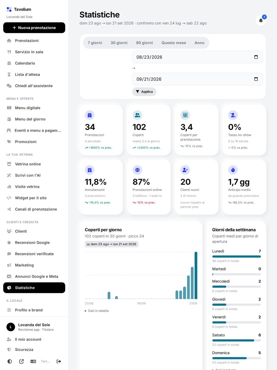Image resolution: width=277 pixels, height=370 pixels.
Task: Open the notifications bell icon
Action: tap(261, 20)
